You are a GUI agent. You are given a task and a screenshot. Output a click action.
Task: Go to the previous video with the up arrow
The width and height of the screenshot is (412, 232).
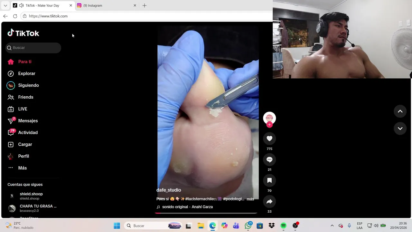point(400,111)
